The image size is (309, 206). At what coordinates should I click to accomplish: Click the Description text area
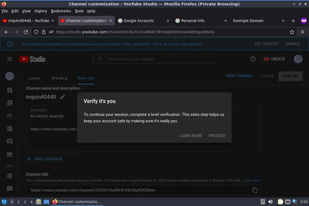[x=143, y=129]
